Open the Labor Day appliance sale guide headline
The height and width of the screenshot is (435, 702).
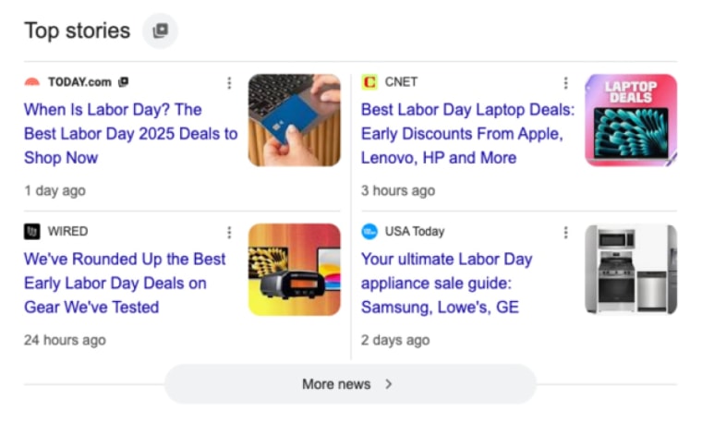click(x=446, y=283)
